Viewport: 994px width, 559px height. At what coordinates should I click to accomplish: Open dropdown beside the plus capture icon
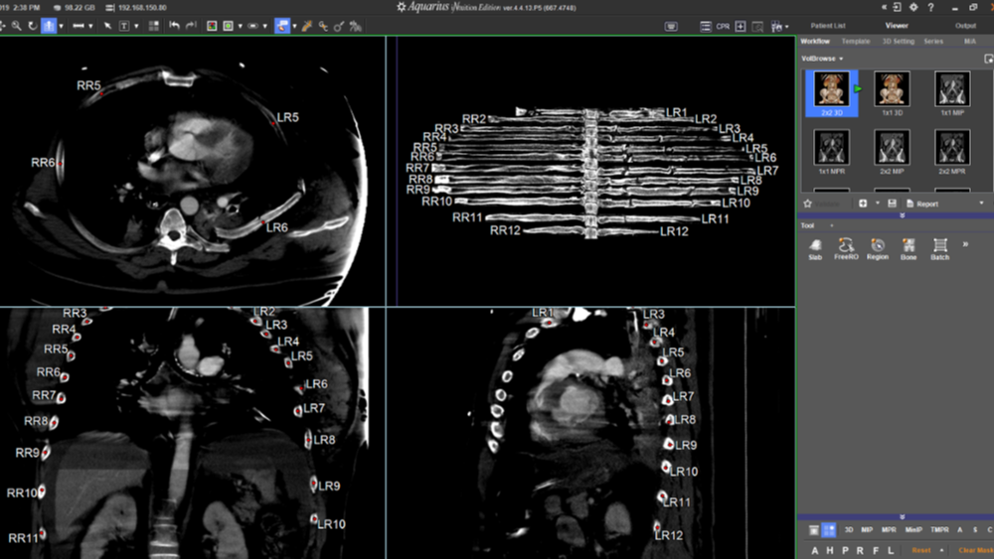(x=878, y=204)
